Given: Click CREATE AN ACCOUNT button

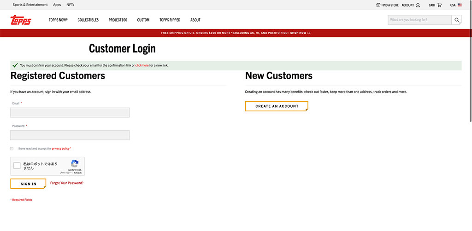Looking at the screenshot, I should tap(277, 106).
